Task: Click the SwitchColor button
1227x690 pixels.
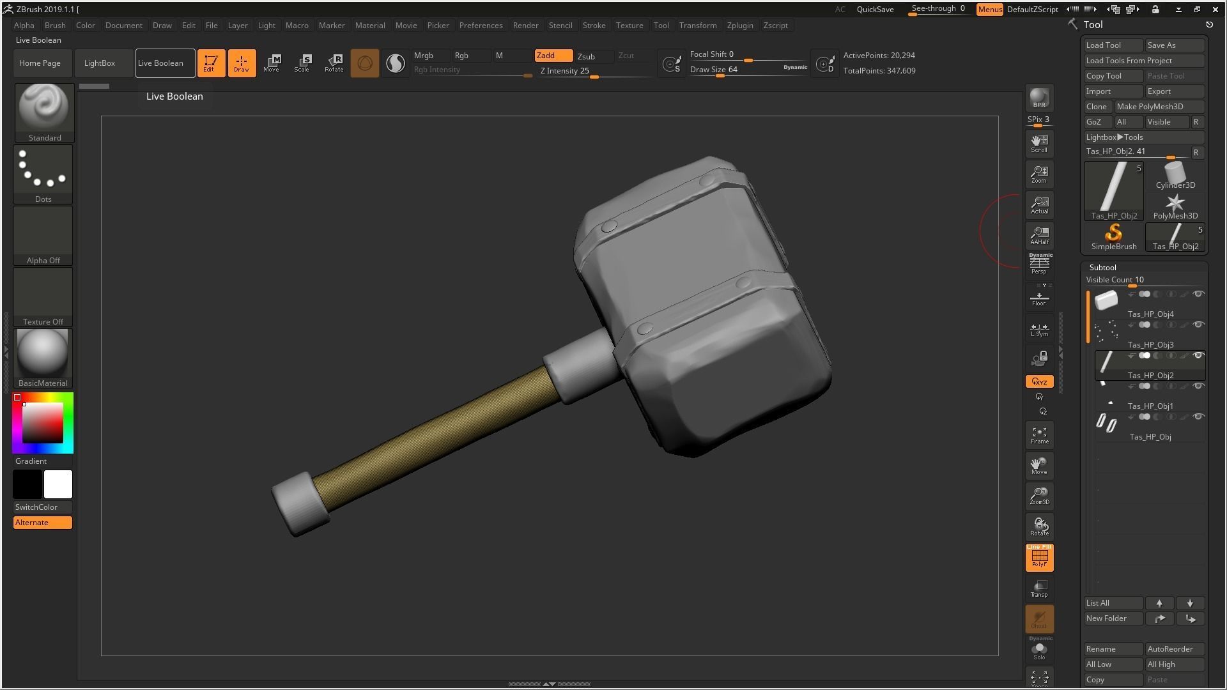Action: click(43, 507)
